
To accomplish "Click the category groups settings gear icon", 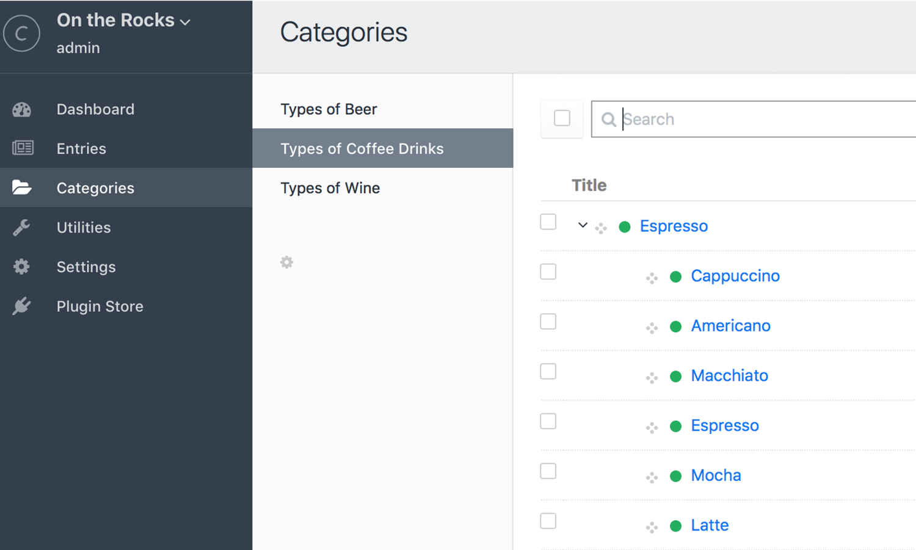I will coord(286,262).
